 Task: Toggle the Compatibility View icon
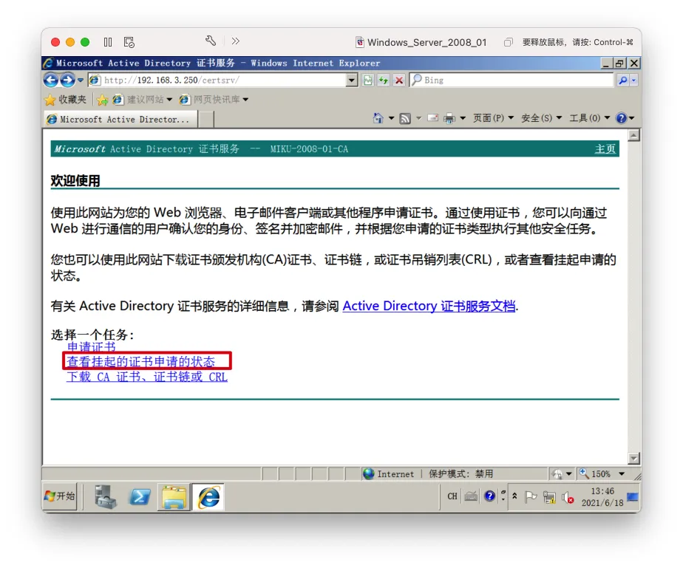pyautogui.click(x=368, y=80)
